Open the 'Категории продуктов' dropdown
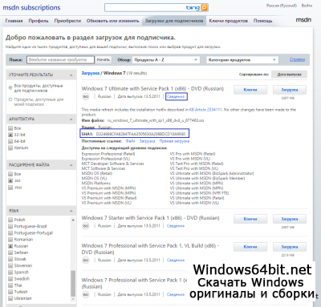This screenshot has width=321, height=307. pos(242,60)
